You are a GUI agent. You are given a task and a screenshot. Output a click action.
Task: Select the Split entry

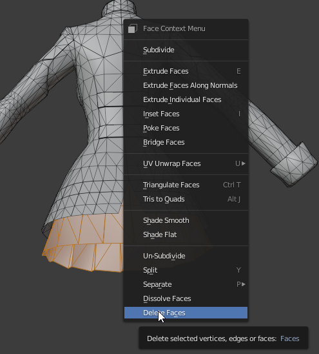point(186,270)
